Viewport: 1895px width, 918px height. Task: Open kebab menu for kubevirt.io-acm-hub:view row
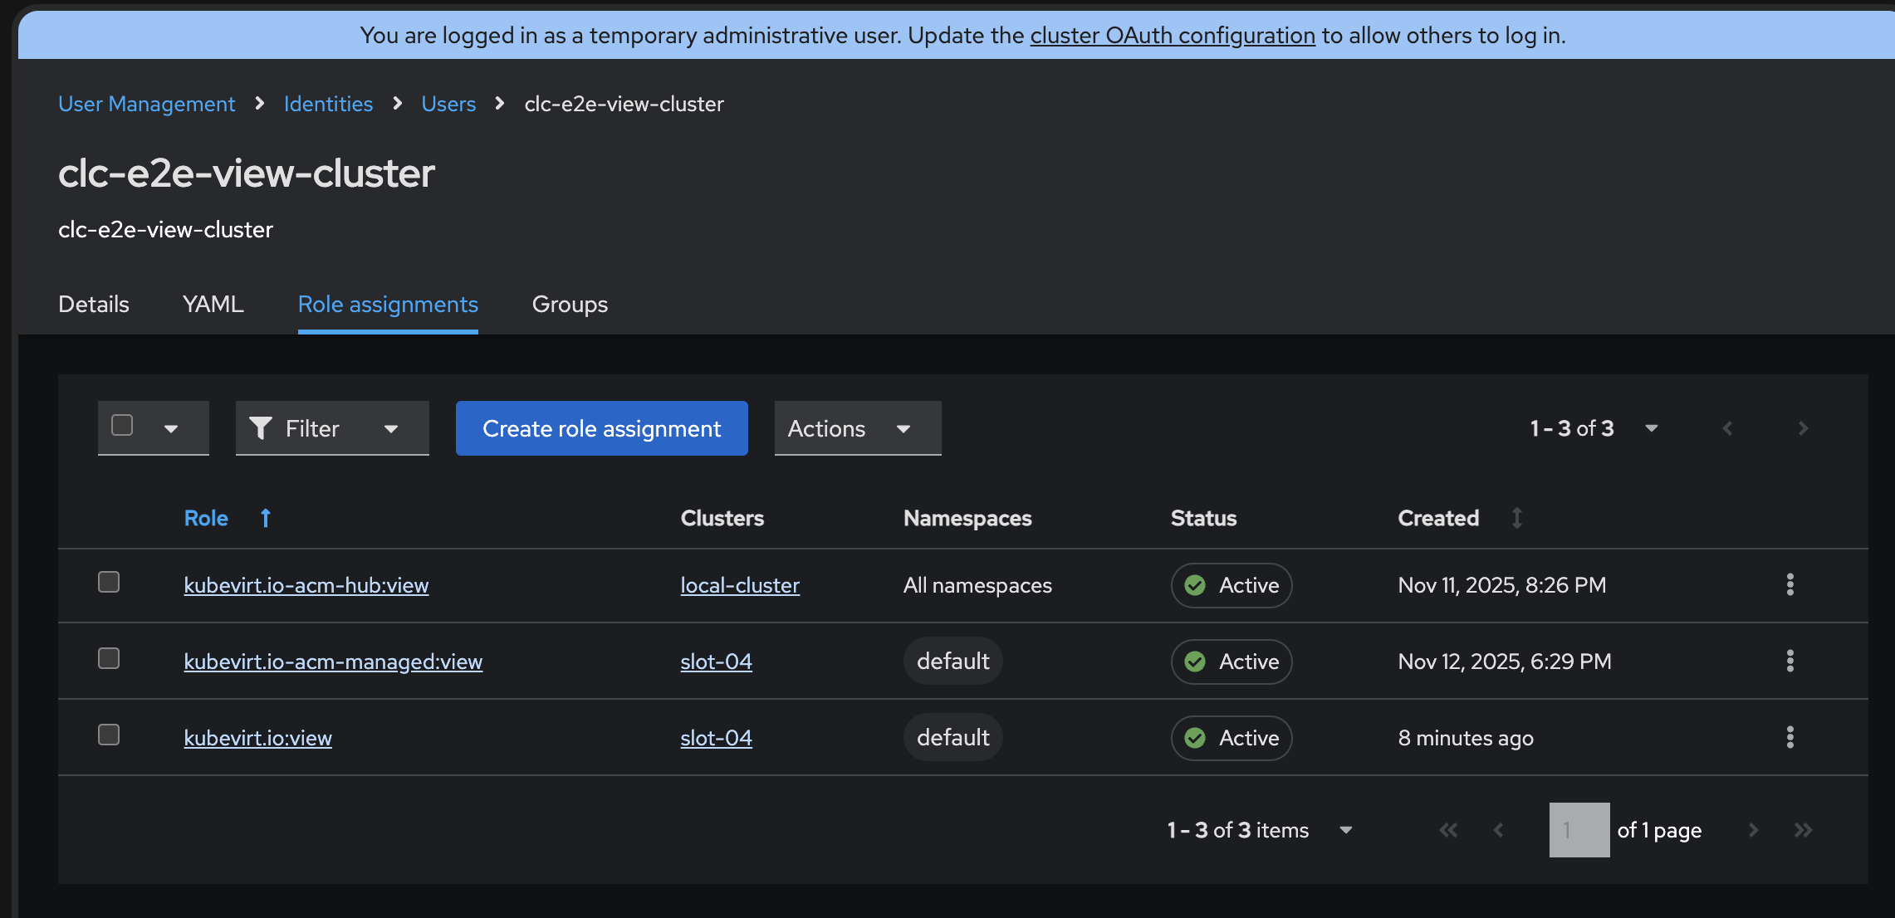tap(1790, 584)
